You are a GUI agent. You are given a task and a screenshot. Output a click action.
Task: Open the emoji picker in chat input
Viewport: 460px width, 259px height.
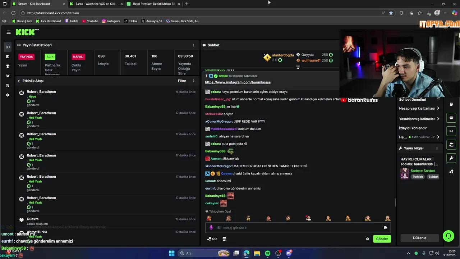[x=385, y=227]
